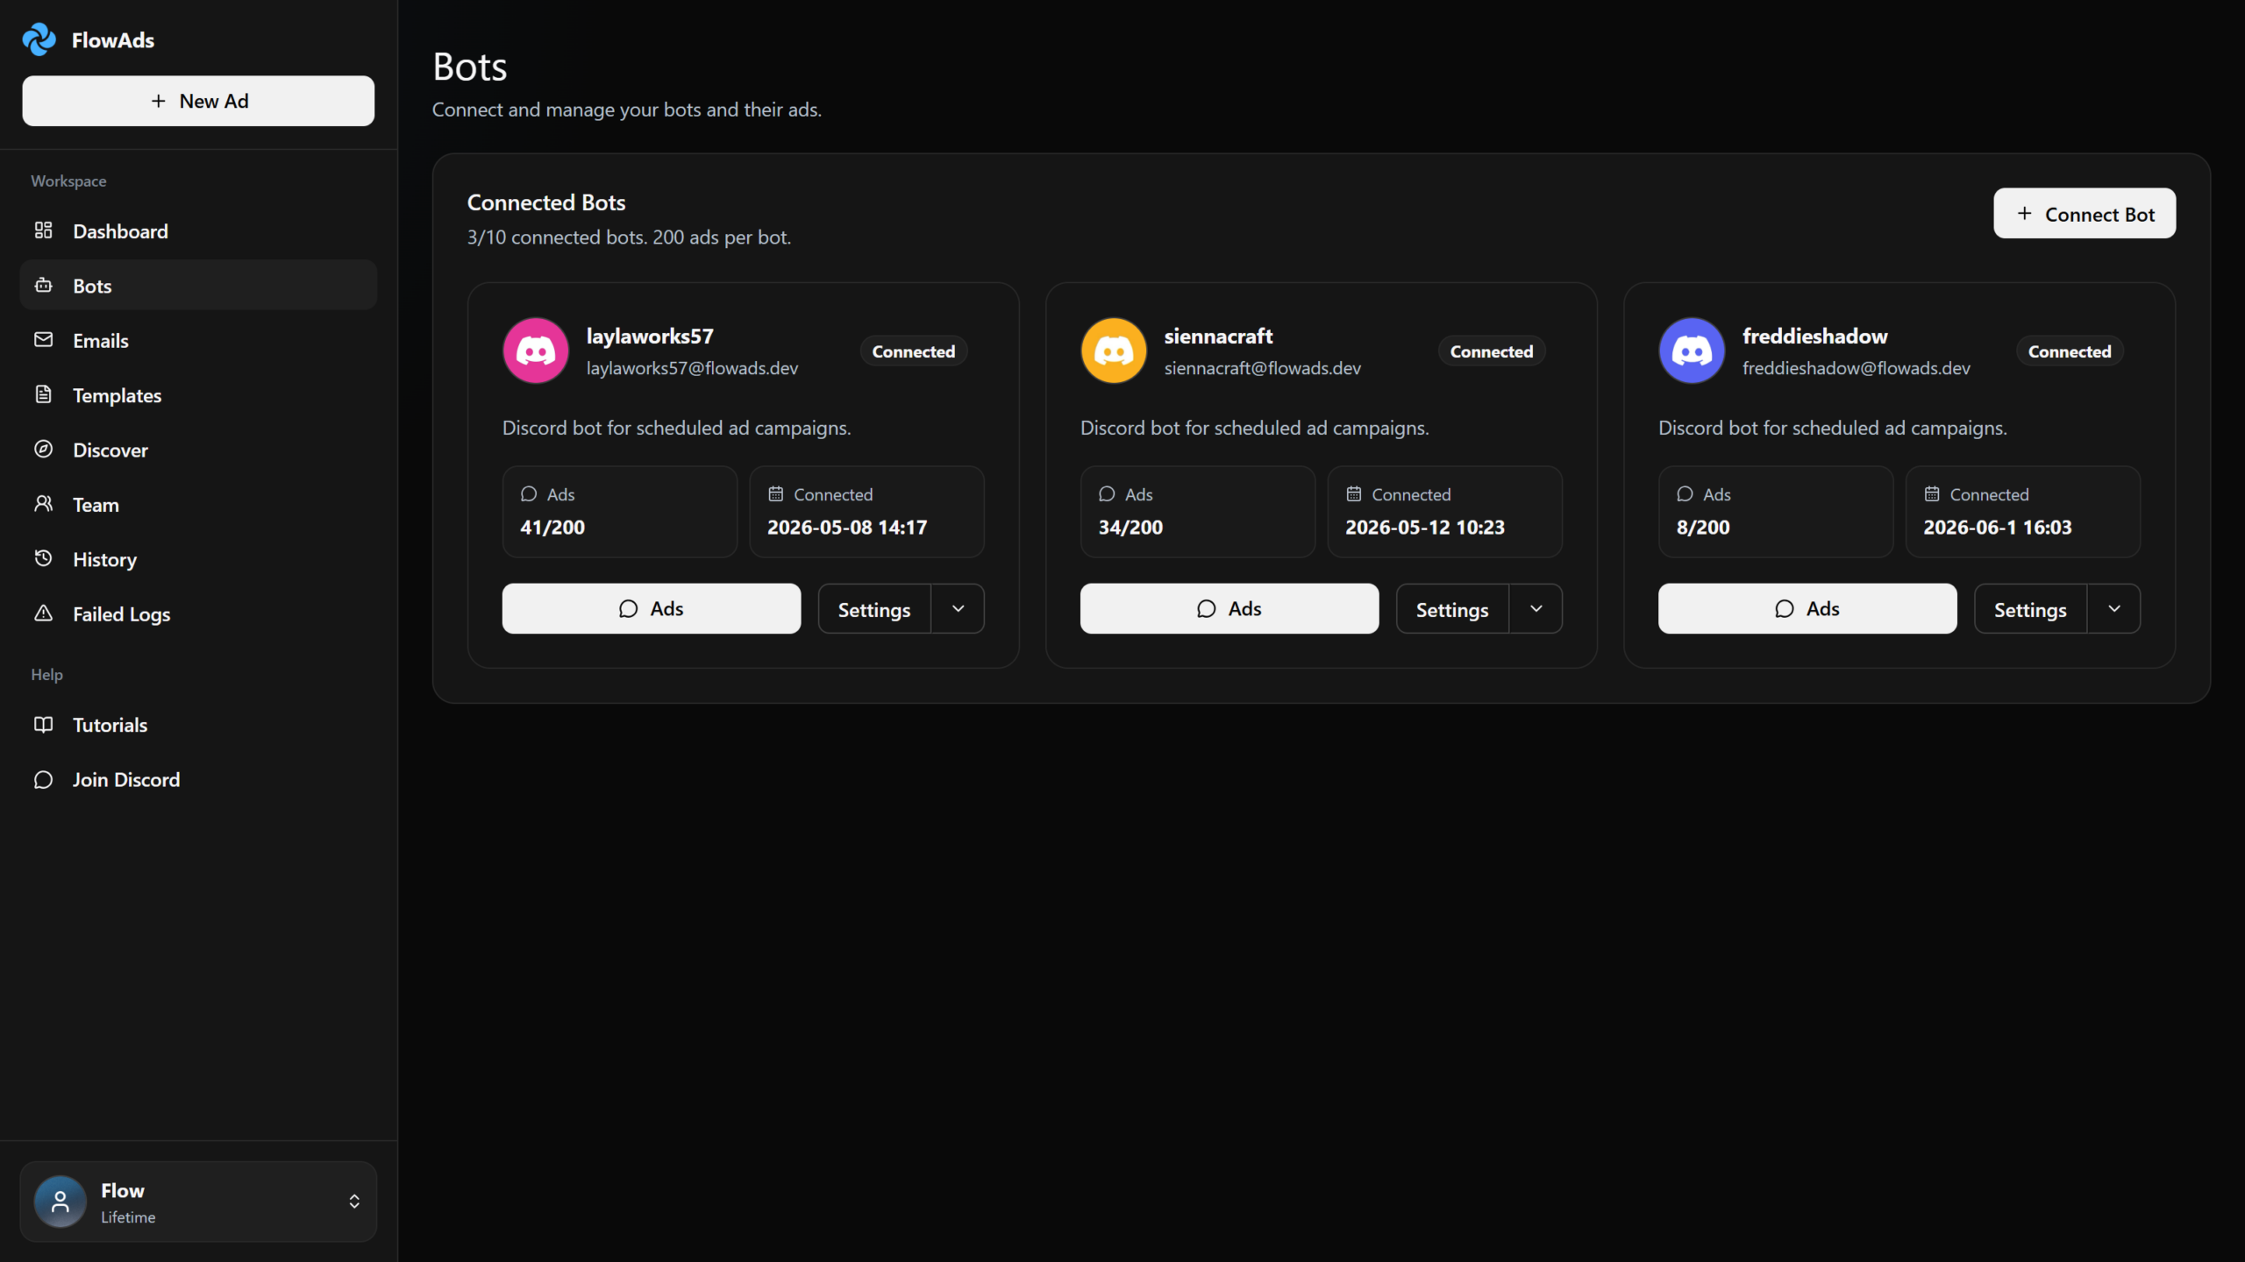This screenshot has width=2245, height=1262.
Task: Click the Tutorials book icon
Action: click(x=43, y=724)
